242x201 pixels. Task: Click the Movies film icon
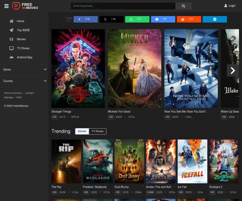coord(12,39)
